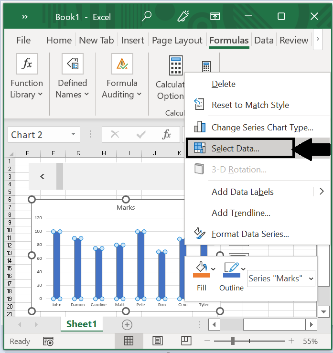Screen dimensions: 333x353
Task: Expand the Formula Auditing dropdown
Action: pos(139,94)
